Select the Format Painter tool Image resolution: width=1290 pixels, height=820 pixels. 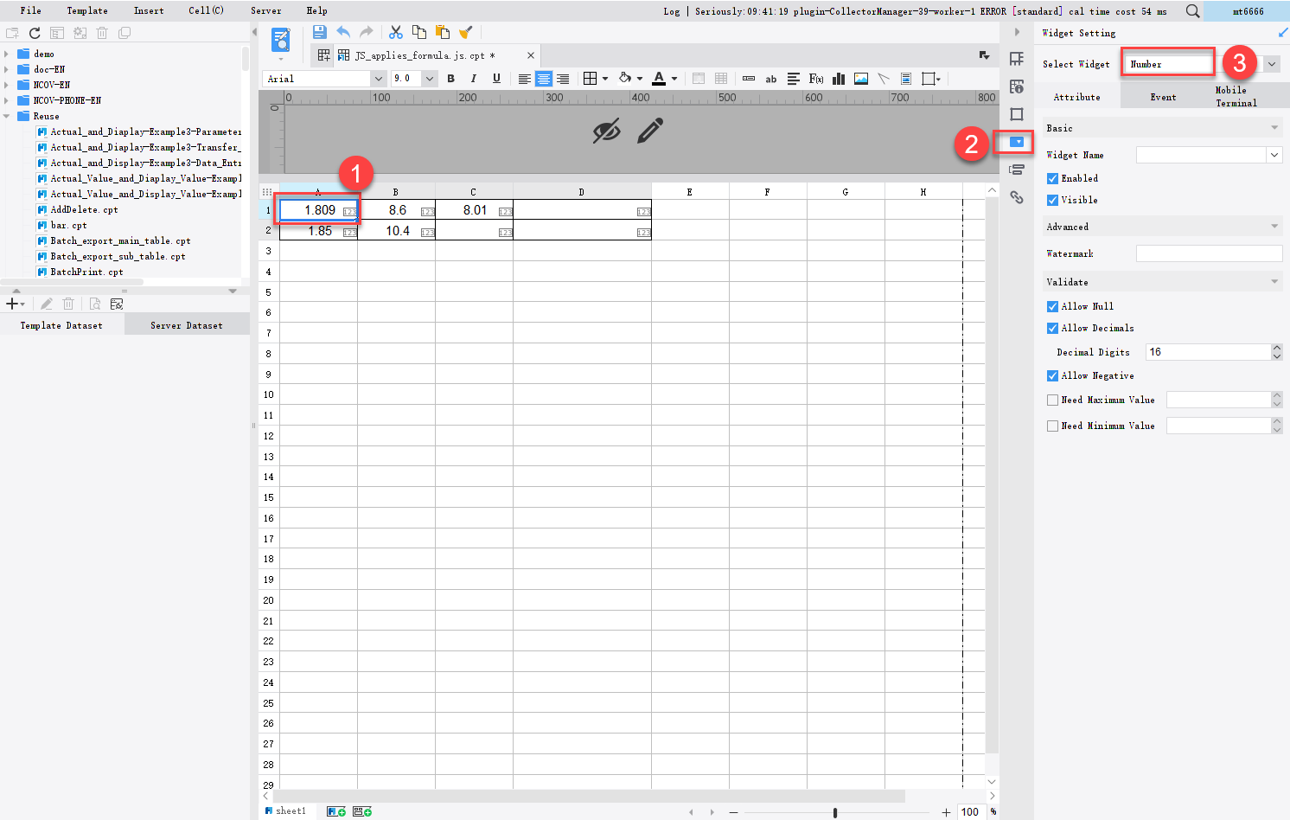(465, 32)
